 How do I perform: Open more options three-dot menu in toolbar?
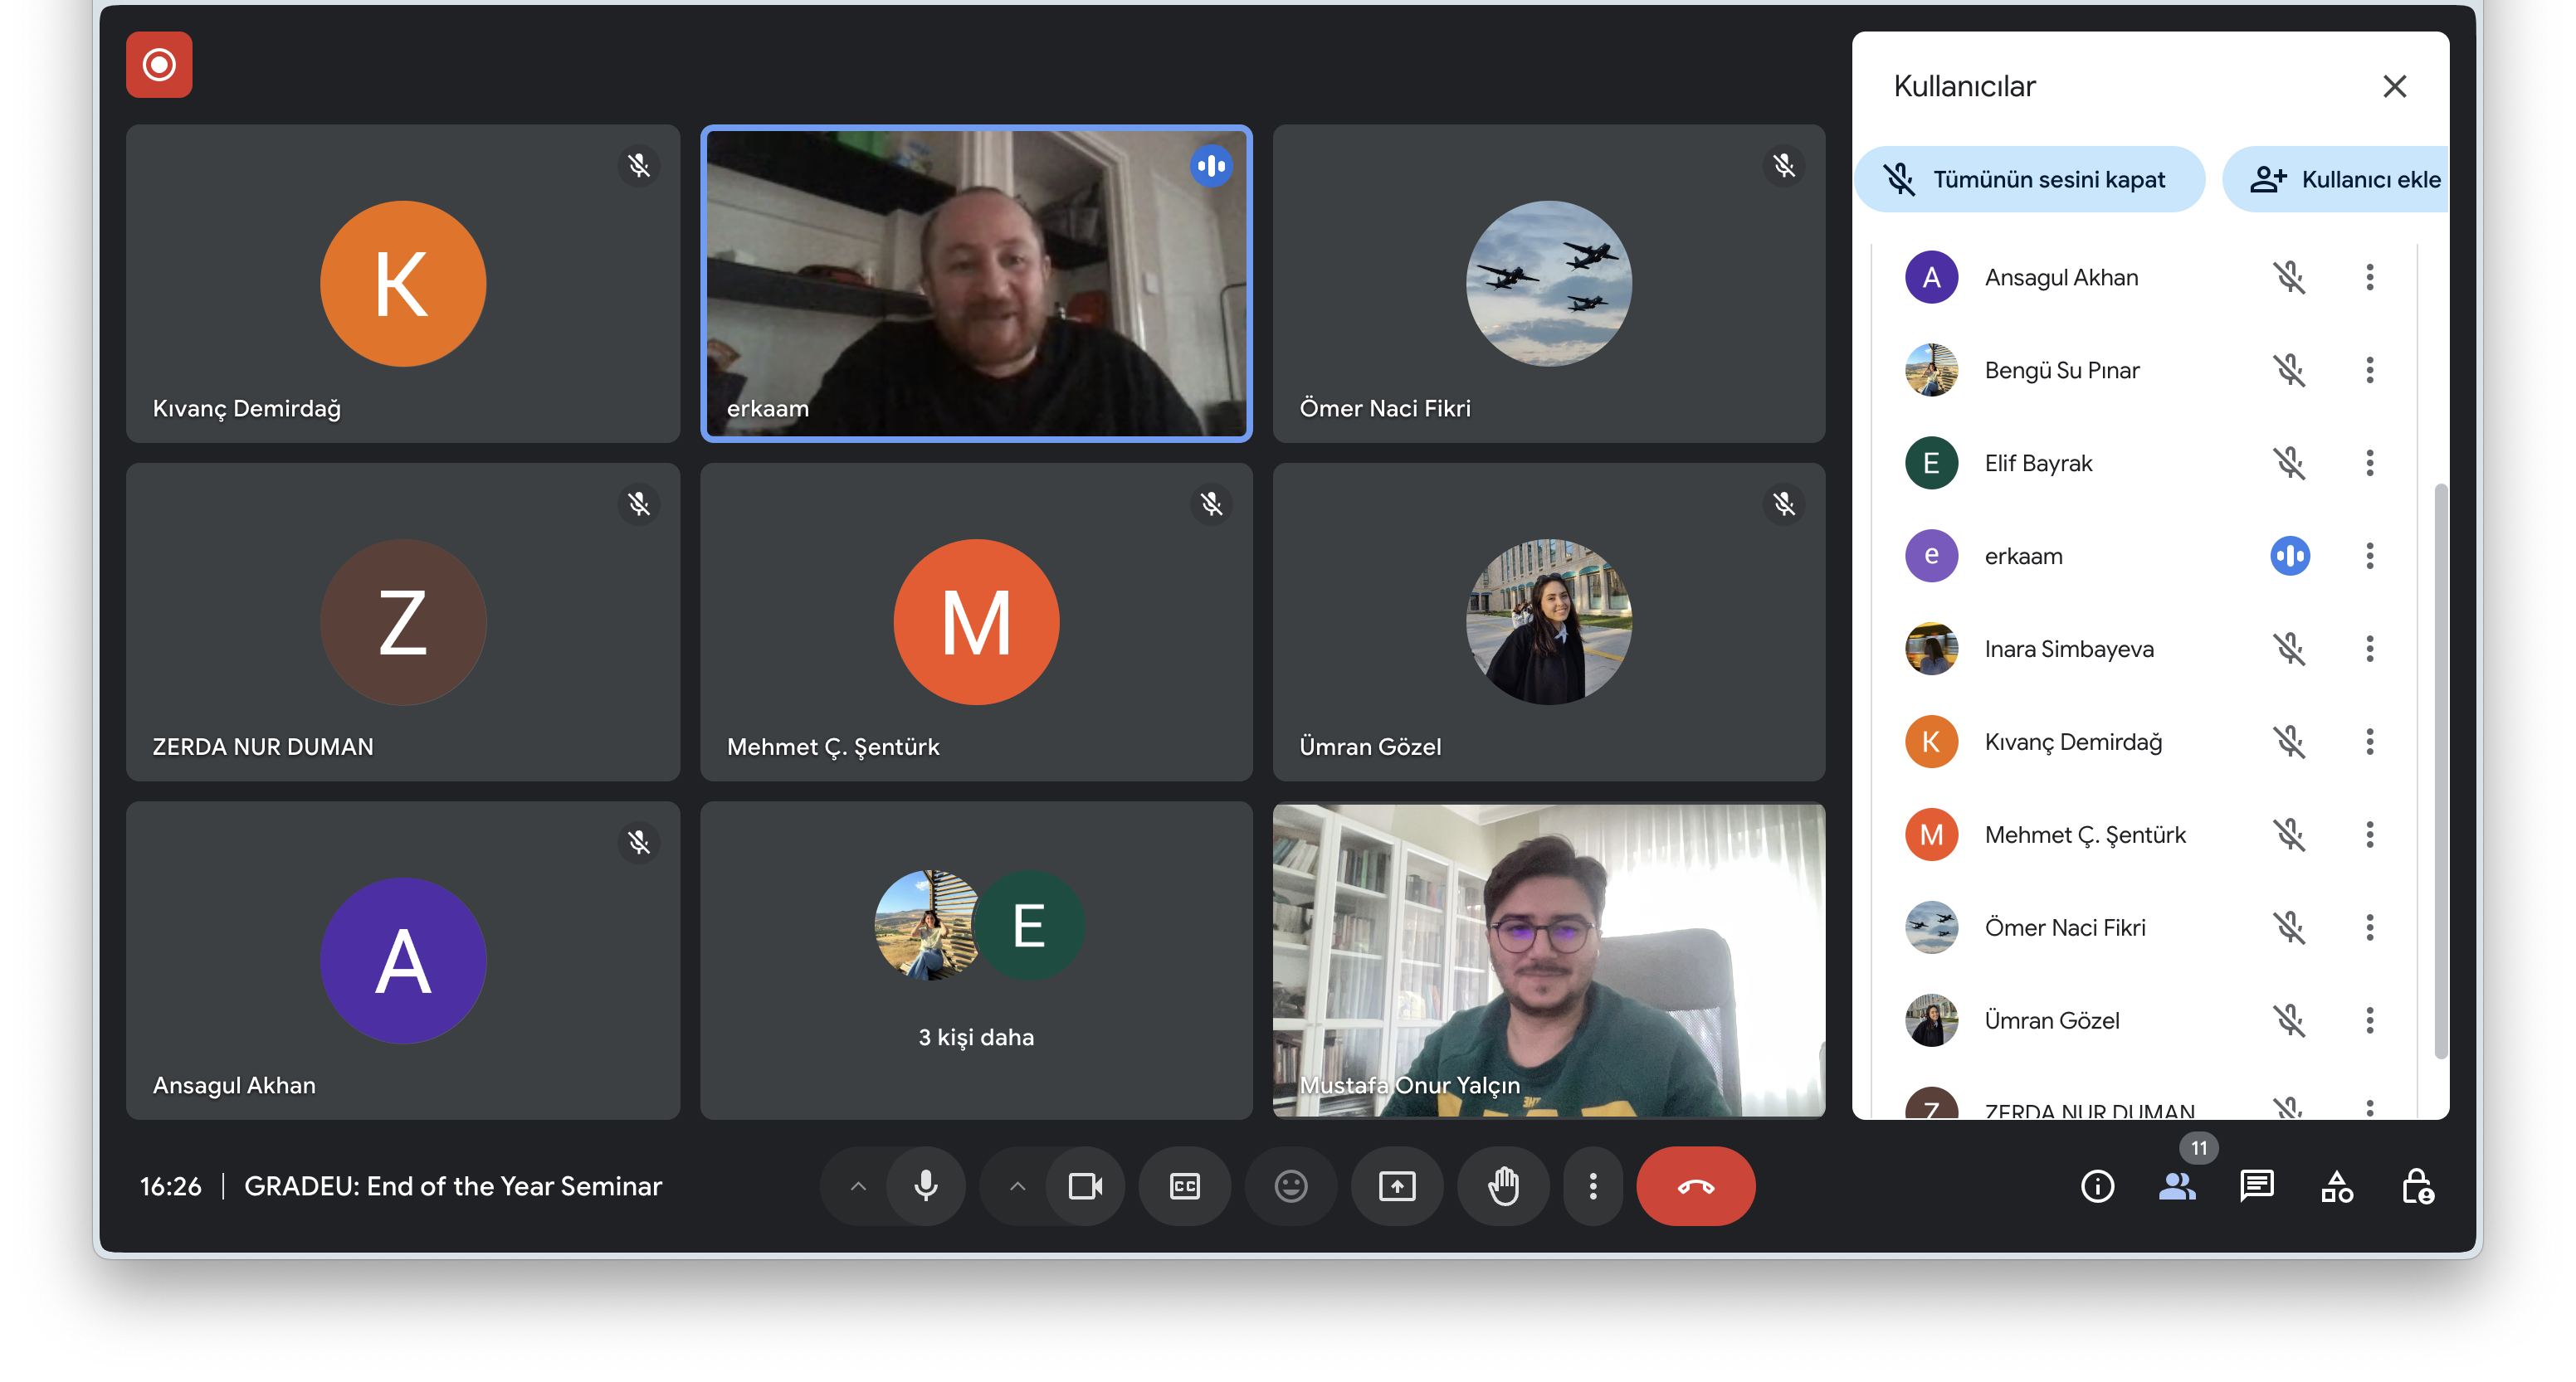click(1593, 1186)
